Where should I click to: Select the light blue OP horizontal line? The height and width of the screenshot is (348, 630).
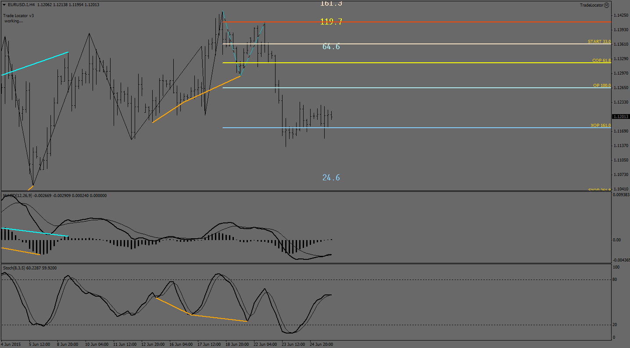click(417, 88)
